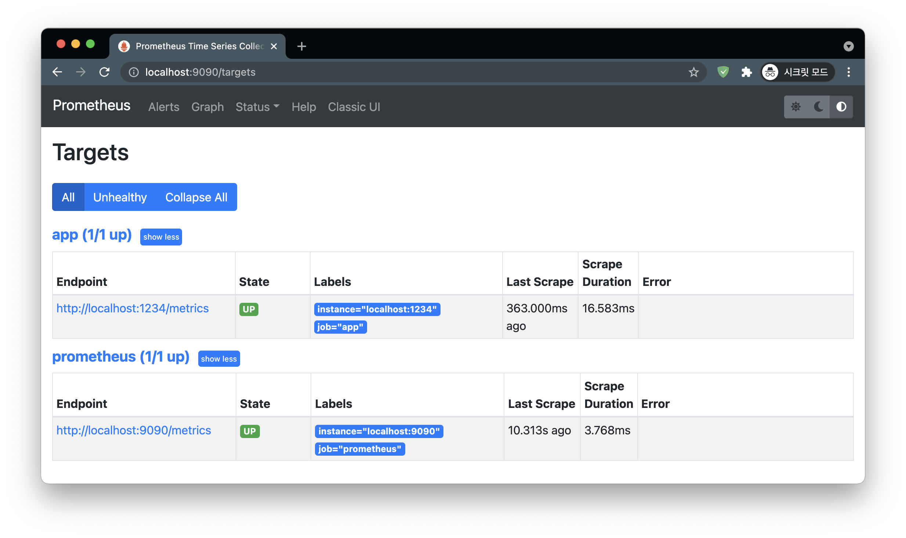Show only Unhealthy targets

click(120, 197)
